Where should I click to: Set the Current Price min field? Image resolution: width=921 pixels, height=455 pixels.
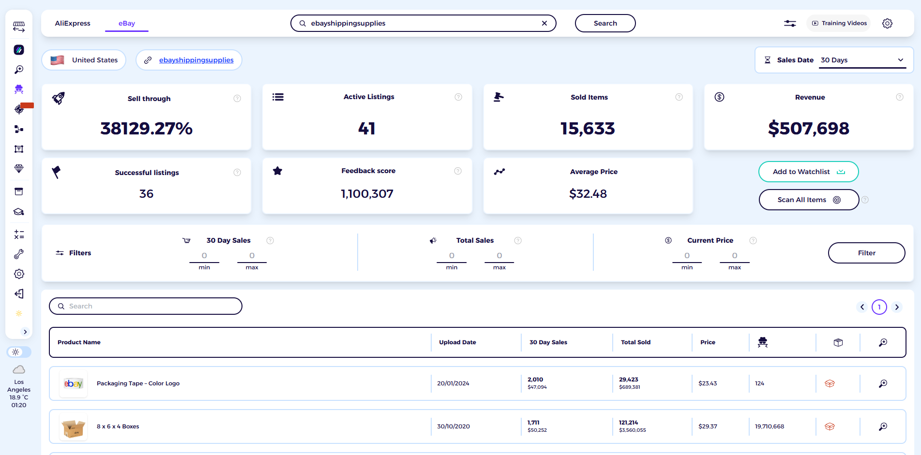tap(687, 256)
